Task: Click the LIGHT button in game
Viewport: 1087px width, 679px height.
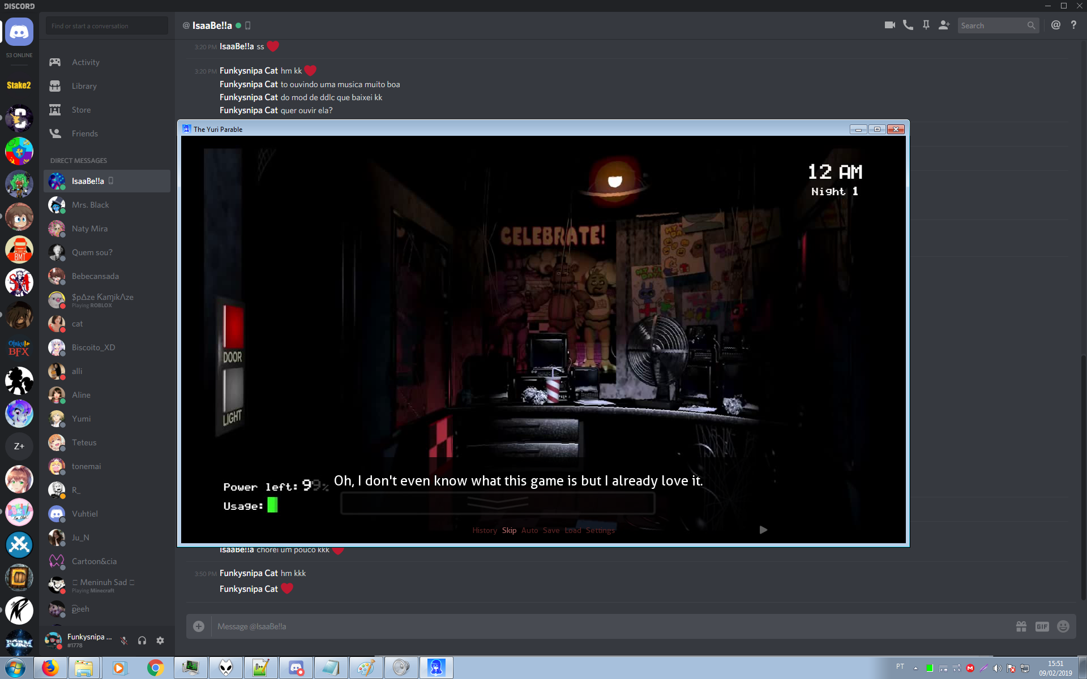Action: coord(233,390)
